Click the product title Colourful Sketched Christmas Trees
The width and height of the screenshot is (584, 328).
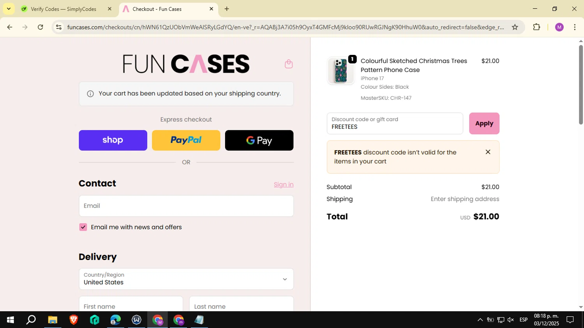pyautogui.click(x=414, y=65)
